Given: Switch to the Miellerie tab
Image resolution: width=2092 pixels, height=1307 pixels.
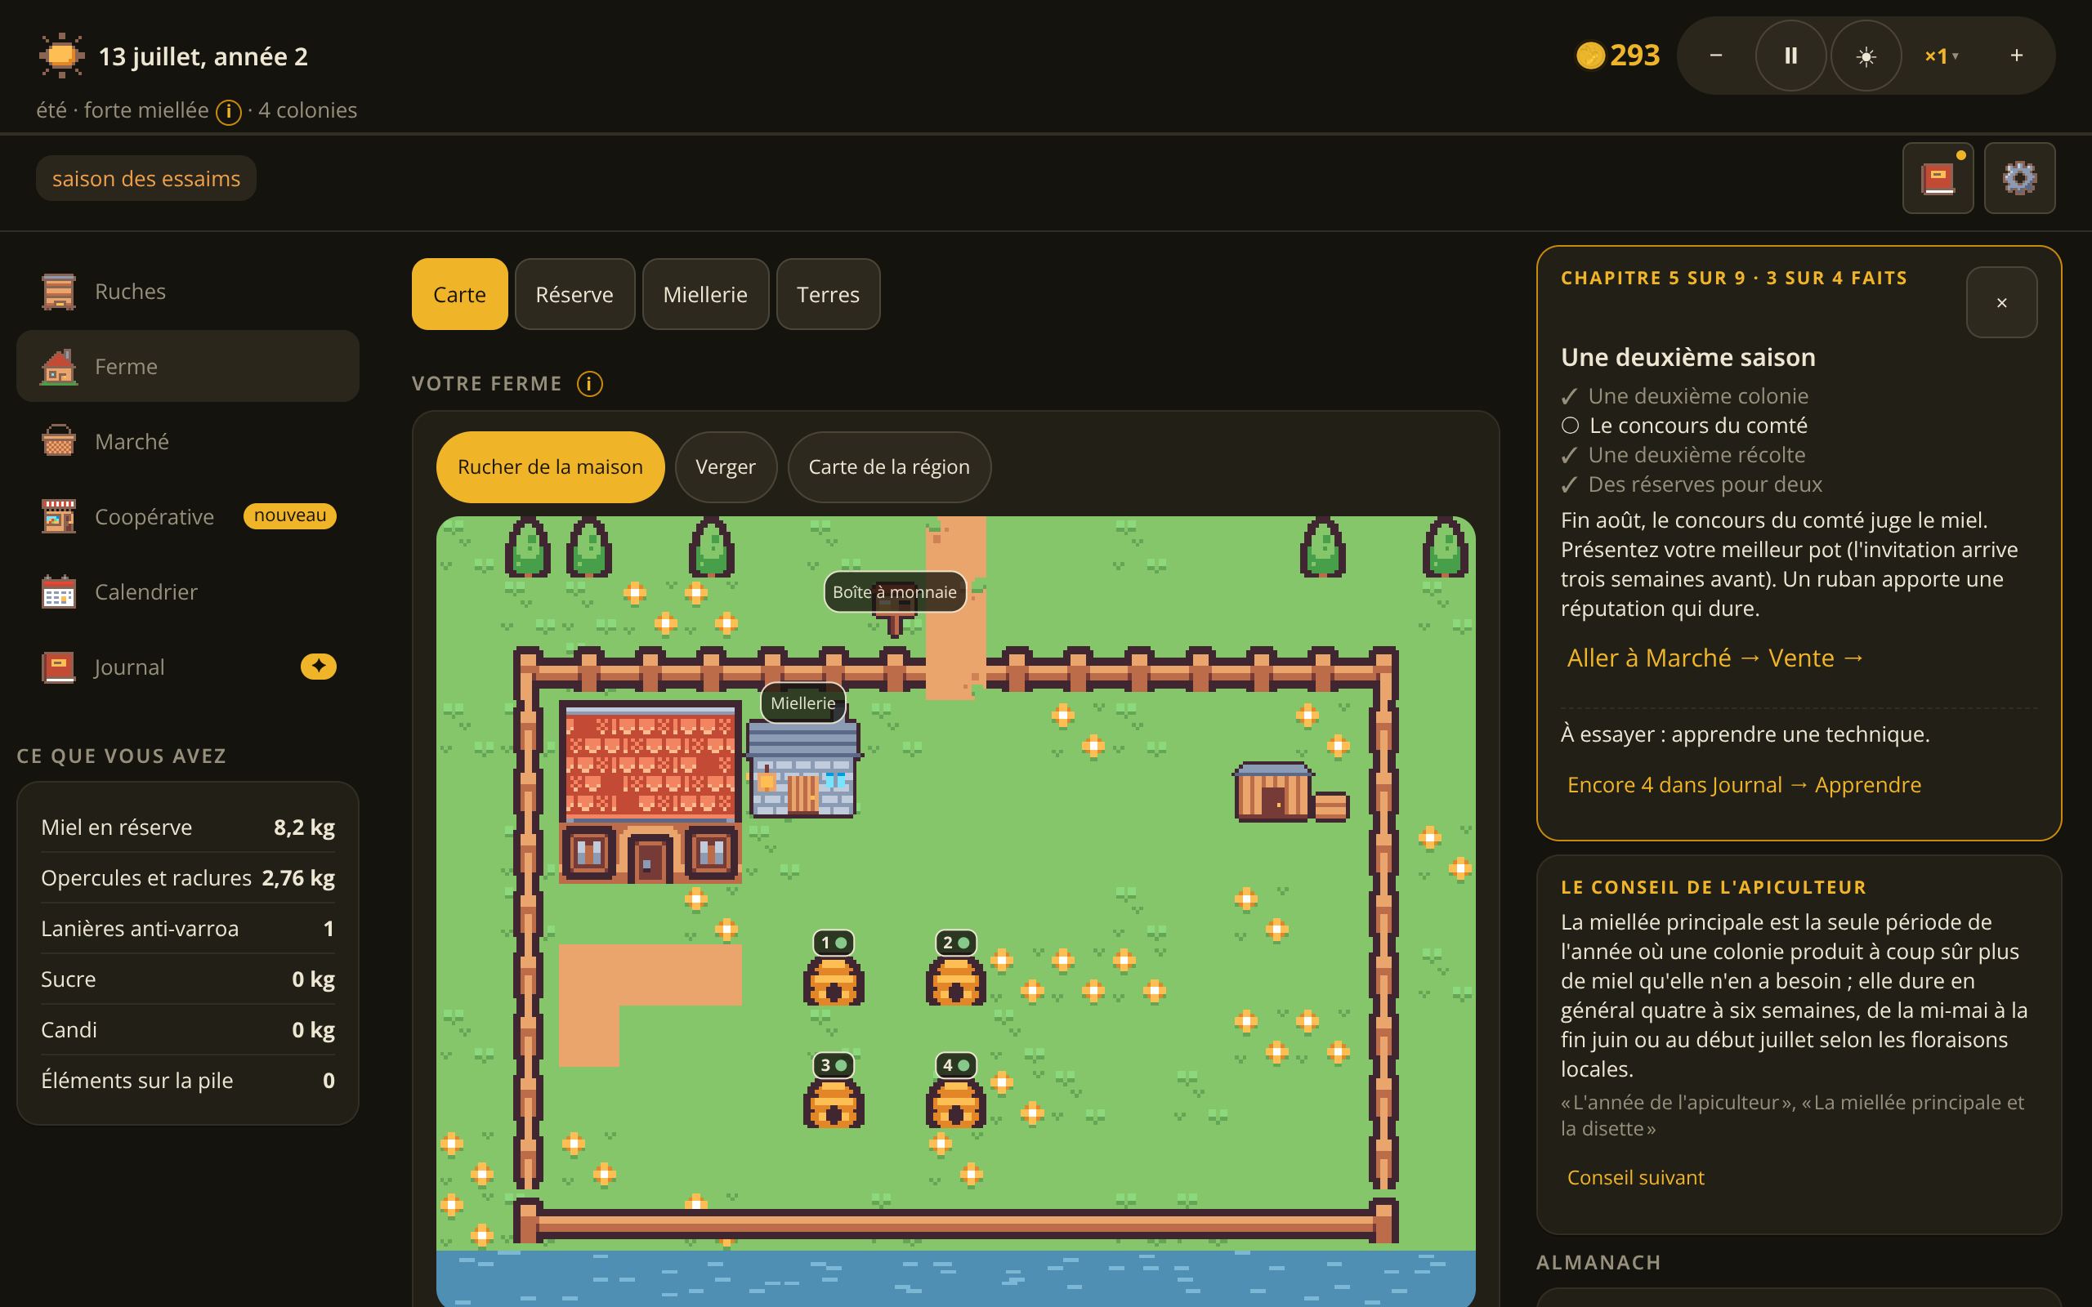Looking at the screenshot, I should 705,294.
